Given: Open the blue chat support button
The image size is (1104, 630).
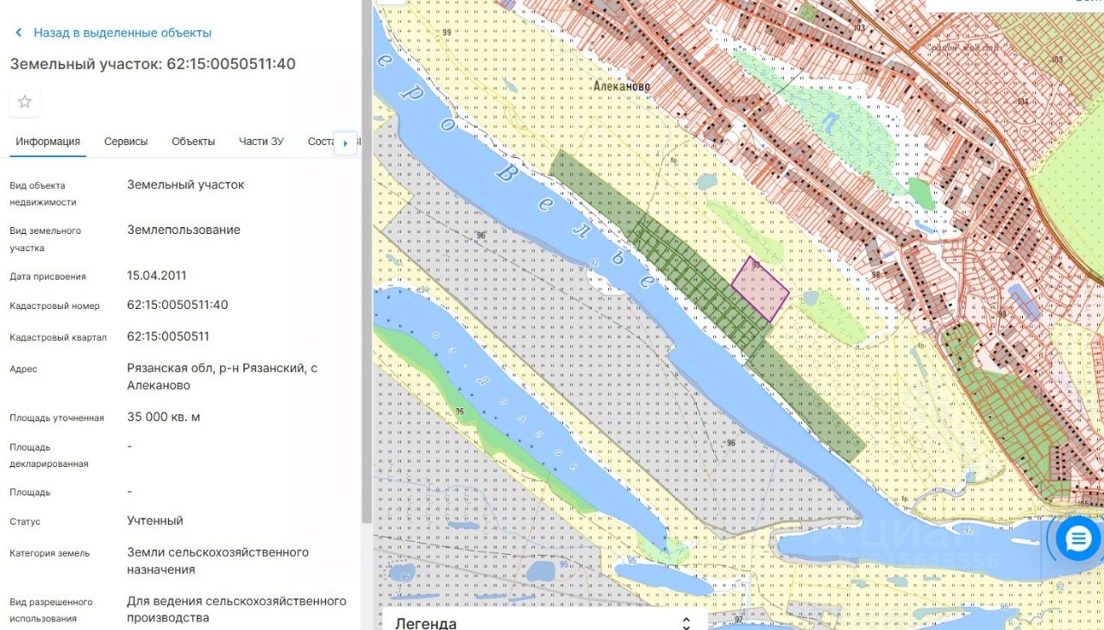Looking at the screenshot, I should click(x=1078, y=539).
